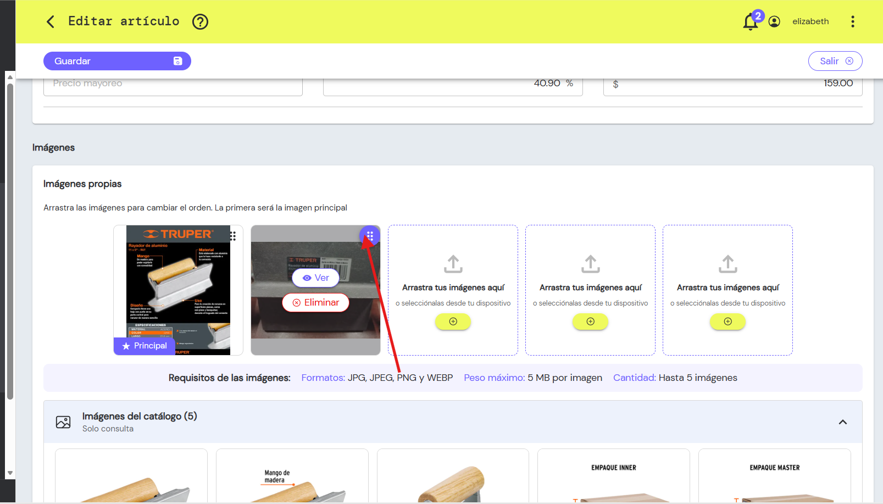Click the add button in second upload slot
883x504 pixels.
[591, 322]
